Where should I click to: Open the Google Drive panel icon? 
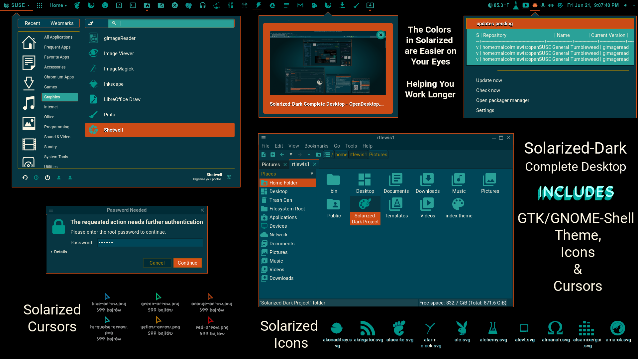(272, 5)
